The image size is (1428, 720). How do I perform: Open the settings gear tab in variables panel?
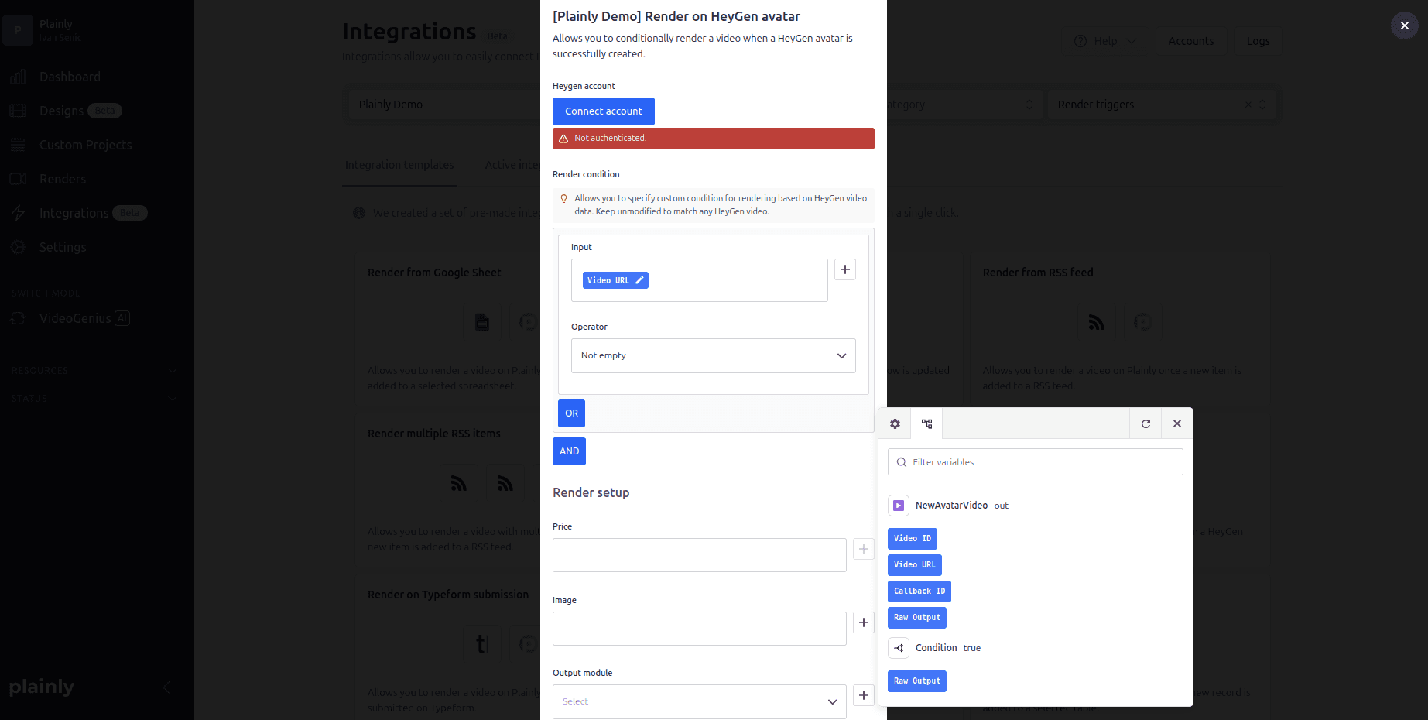tap(895, 423)
